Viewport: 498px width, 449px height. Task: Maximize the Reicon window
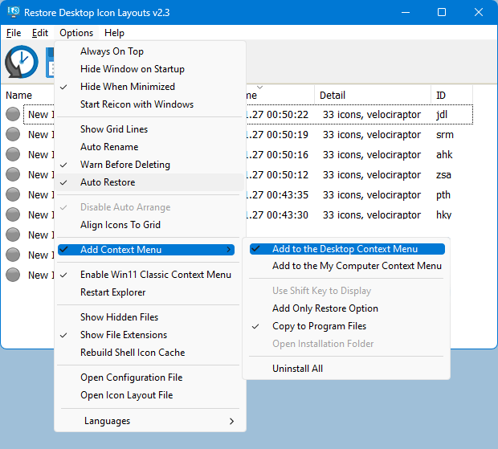coord(442,12)
